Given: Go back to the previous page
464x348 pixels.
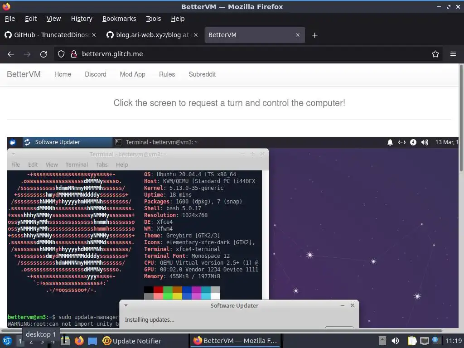Looking at the screenshot, I should coord(11,54).
